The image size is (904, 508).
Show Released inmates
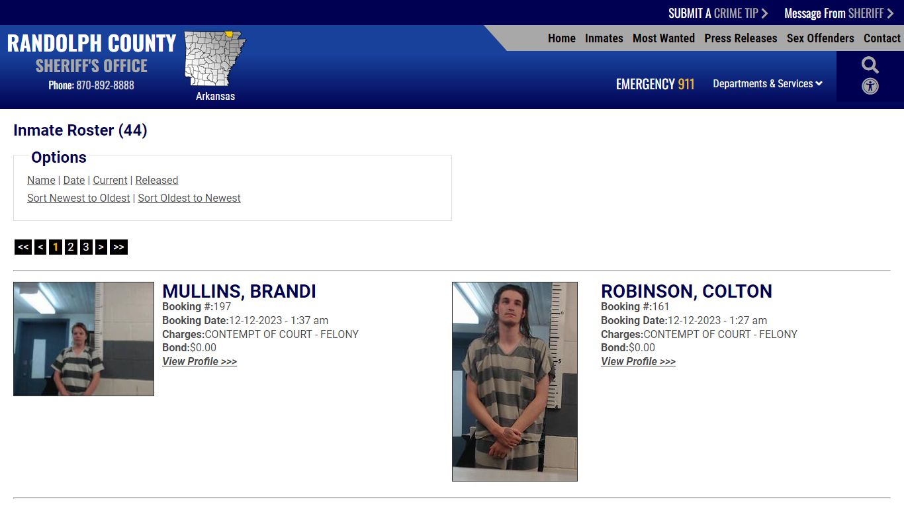(157, 180)
